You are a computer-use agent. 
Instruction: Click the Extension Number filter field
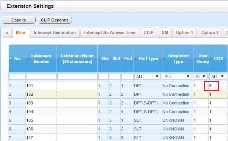tap(41, 77)
